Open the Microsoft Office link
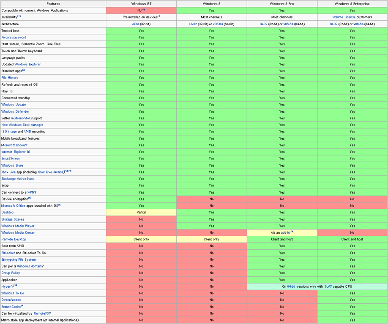Viewport: 388px width, 324px height. pyautogui.click(x=13, y=205)
